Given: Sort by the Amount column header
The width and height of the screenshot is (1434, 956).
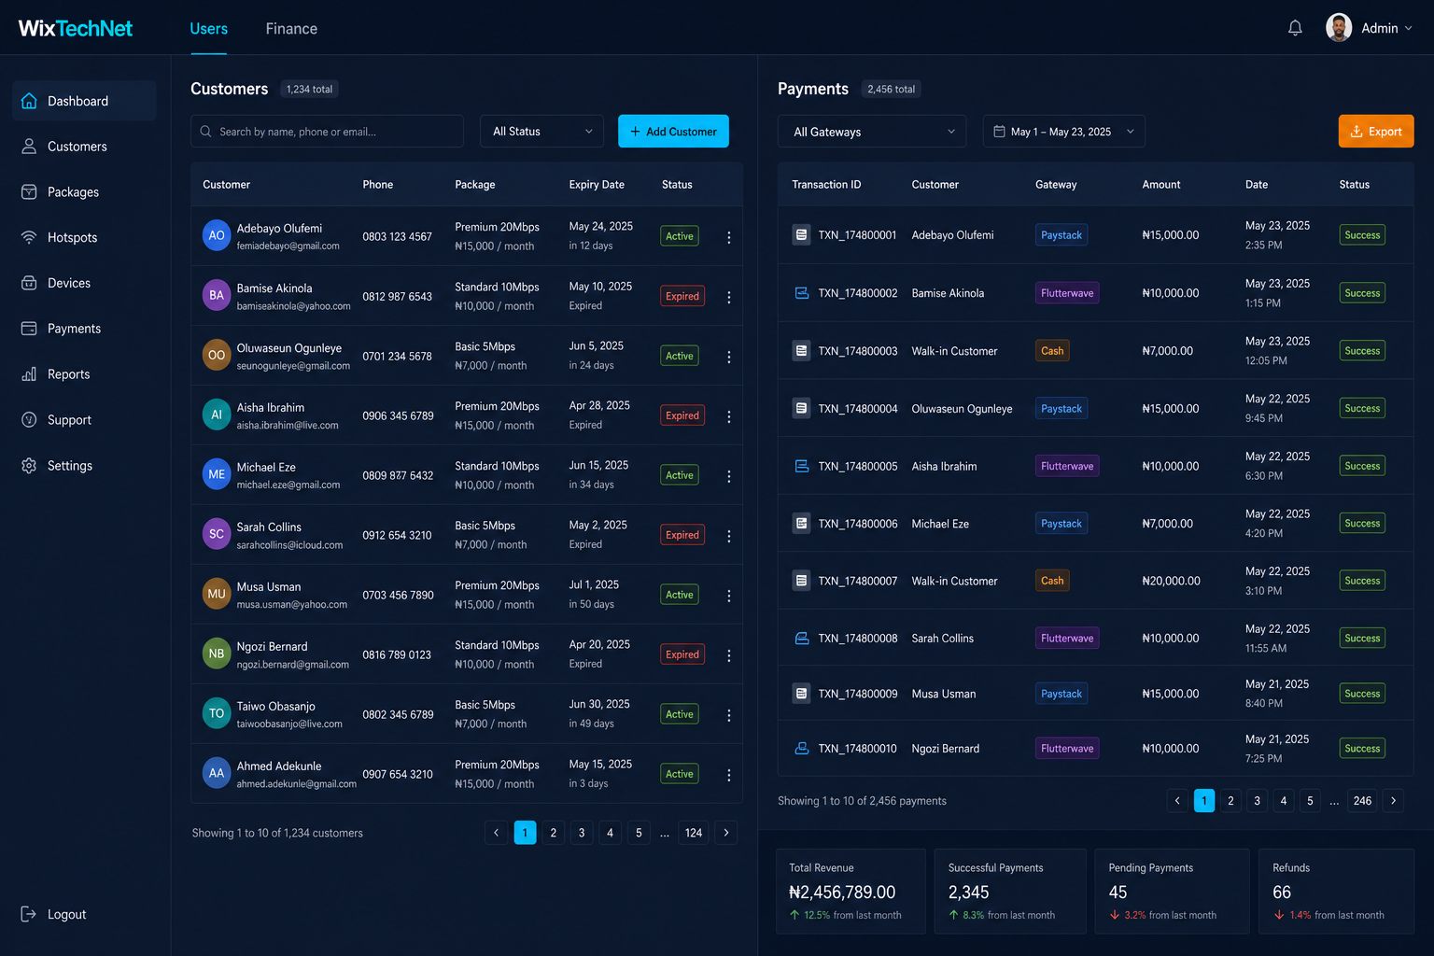Looking at the screenshot, I should [1161, 185].
